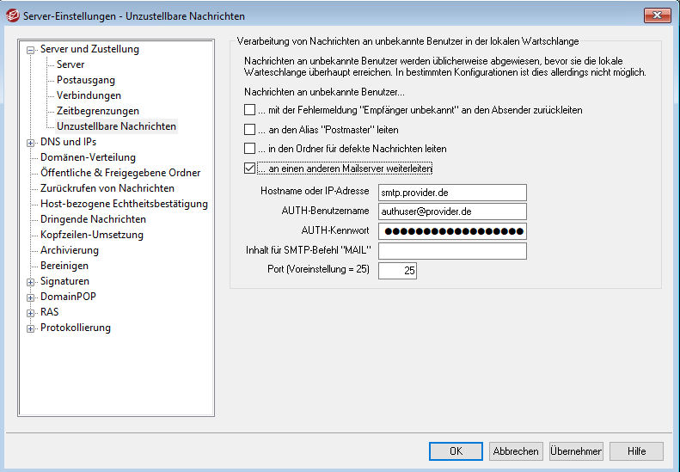Select Postausgang in the settings tree

(84, 80)
